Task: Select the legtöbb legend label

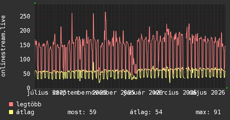Action: [29, 104]
